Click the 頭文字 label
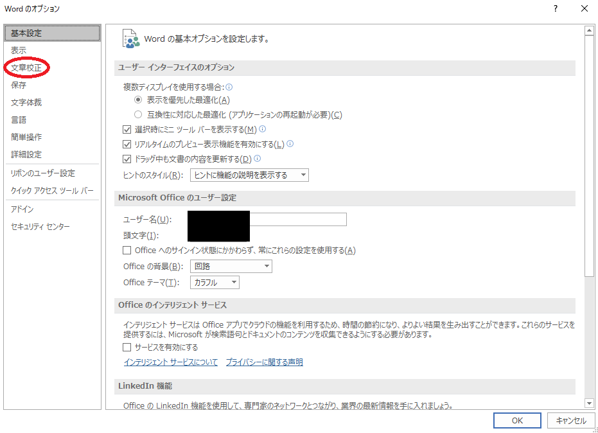This screenshot has height=433, width=598. (141, 235)
